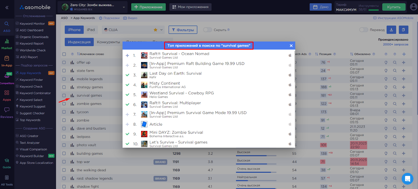Check the survival games row checkbox
Viewport: 418px width, 189px height.
click(64, 96)
